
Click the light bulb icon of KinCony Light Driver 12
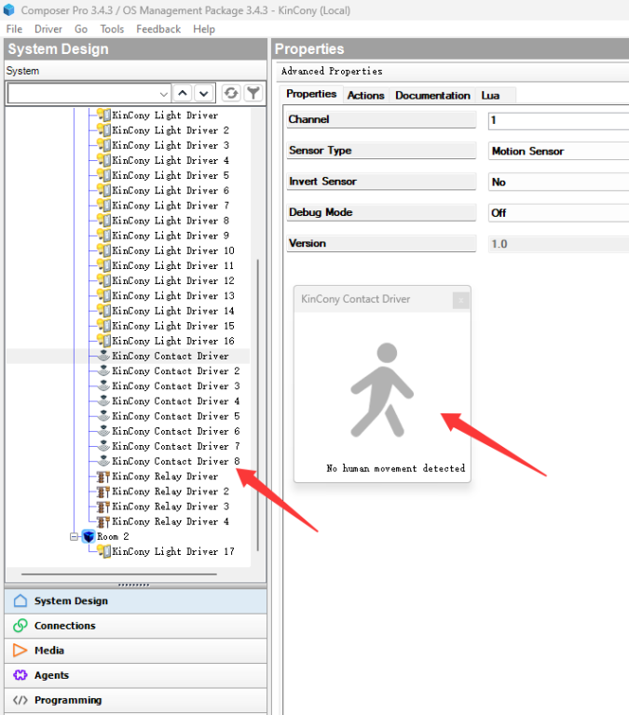coord(104,281)
